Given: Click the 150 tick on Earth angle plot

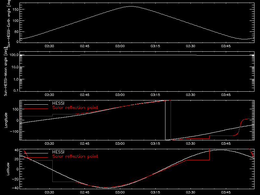Looking at the screenshot, I should (x=15, y=9).
